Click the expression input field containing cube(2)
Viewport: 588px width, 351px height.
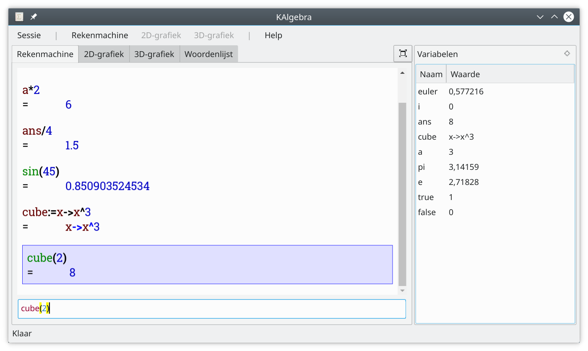pos(212,309)
